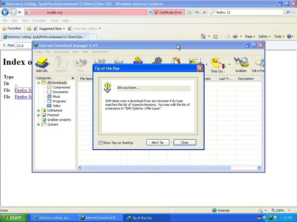Click the Home icon in IE command bar

tap(203, 36)
